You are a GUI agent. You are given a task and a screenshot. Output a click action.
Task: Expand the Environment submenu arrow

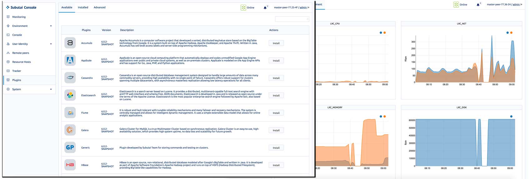(51, 26)
